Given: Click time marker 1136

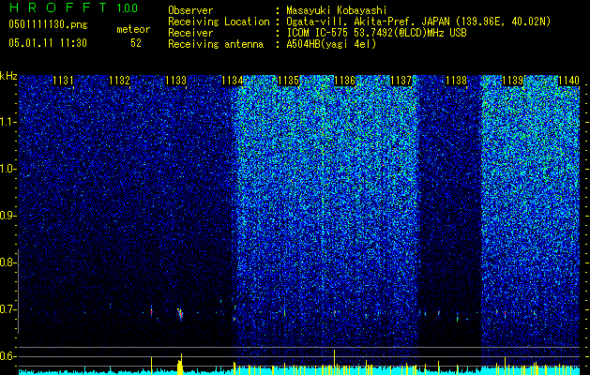Looking at the screenshot, I should (x=344, y=81).
